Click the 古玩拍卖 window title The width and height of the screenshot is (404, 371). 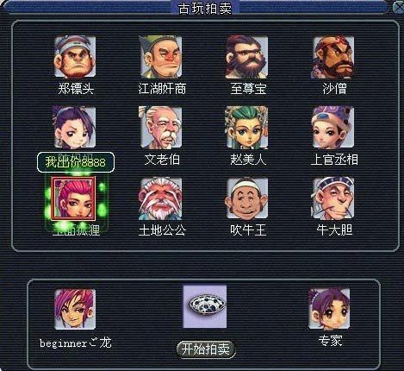(x=205, y=8)
